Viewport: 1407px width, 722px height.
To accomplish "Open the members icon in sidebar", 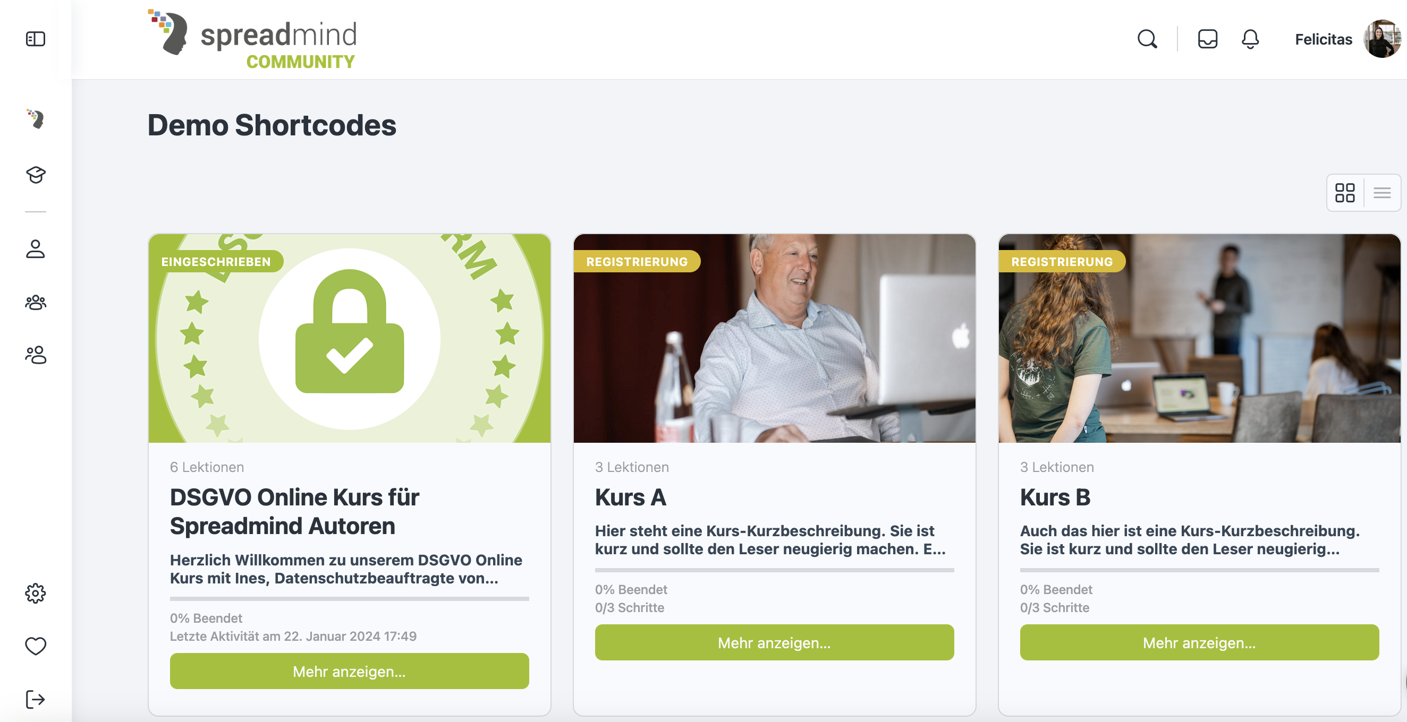I will coord(36,355).
